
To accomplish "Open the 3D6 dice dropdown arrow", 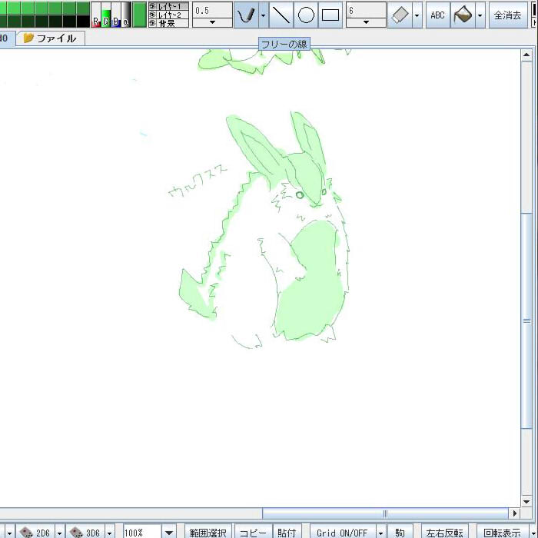I will coord(109,533).
